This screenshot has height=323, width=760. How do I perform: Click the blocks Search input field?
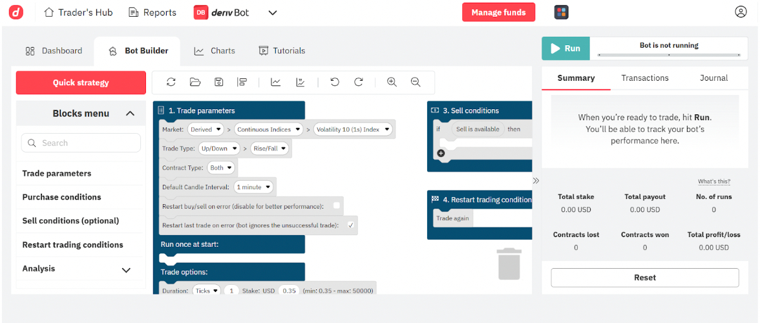click(x=81, y=143)
